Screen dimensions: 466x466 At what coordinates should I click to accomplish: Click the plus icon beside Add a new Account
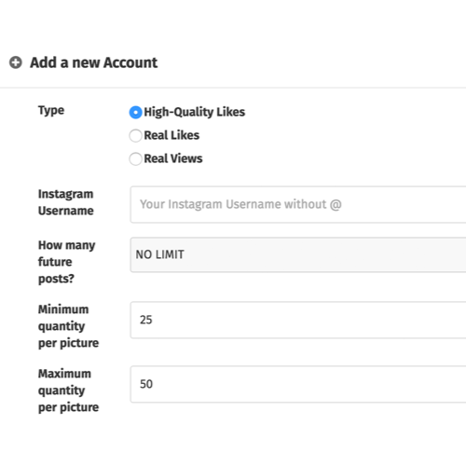[16, 62]
